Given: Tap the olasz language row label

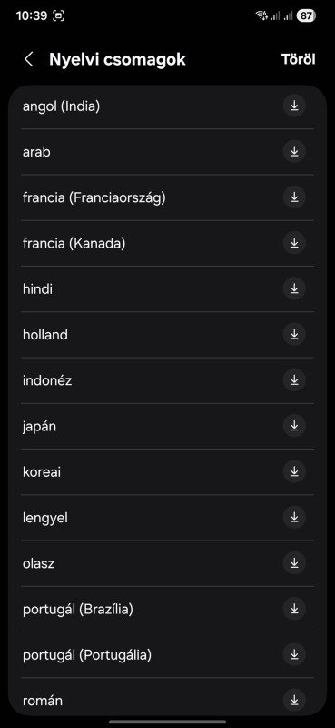Looking at the screenshot, I should coord(38,563).
